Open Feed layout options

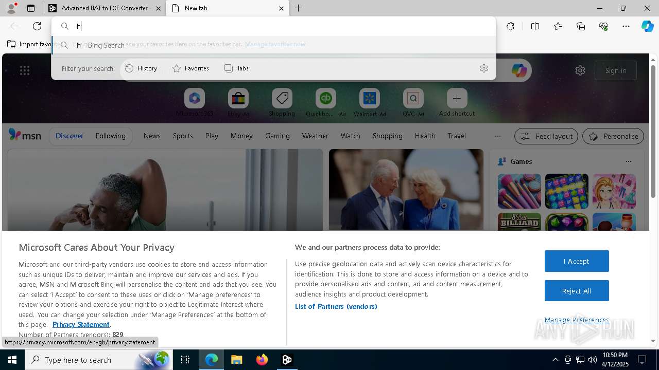pos(546,136)
